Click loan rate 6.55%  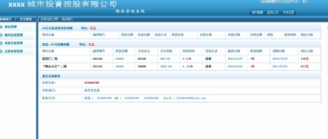click(187, 59)
